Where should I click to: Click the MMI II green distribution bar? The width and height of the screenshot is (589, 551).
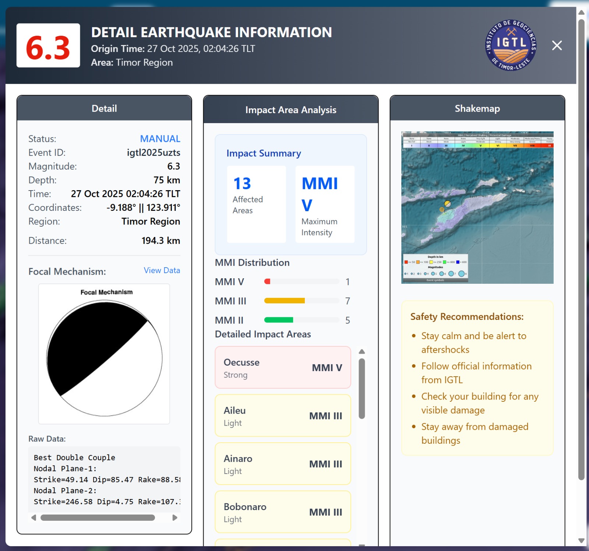click(279, 320)
